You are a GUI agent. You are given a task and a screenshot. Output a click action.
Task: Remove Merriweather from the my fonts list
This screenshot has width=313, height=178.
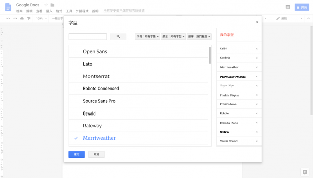(x=257, y=67)
